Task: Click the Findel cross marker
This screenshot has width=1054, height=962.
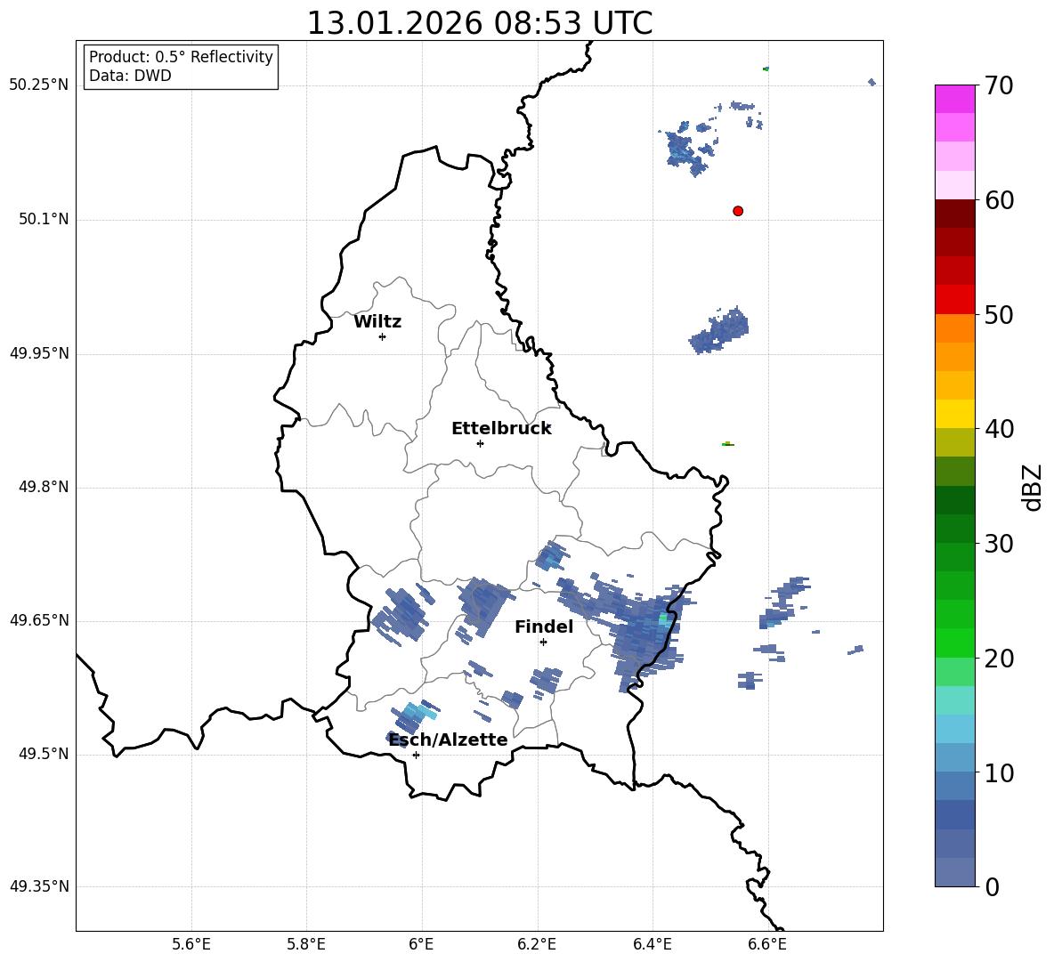Action: 543,643
